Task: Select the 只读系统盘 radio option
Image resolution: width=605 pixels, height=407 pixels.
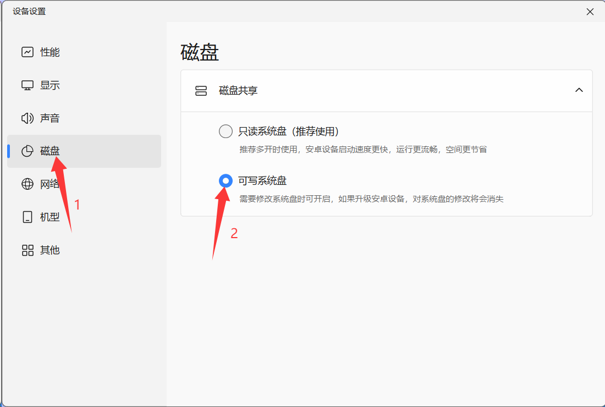Action: [226, 131]
